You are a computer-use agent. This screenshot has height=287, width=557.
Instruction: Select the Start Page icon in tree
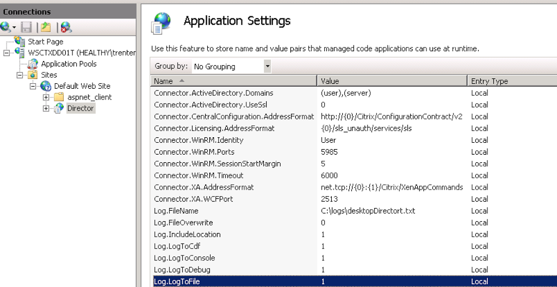click(x=20, y=41)
